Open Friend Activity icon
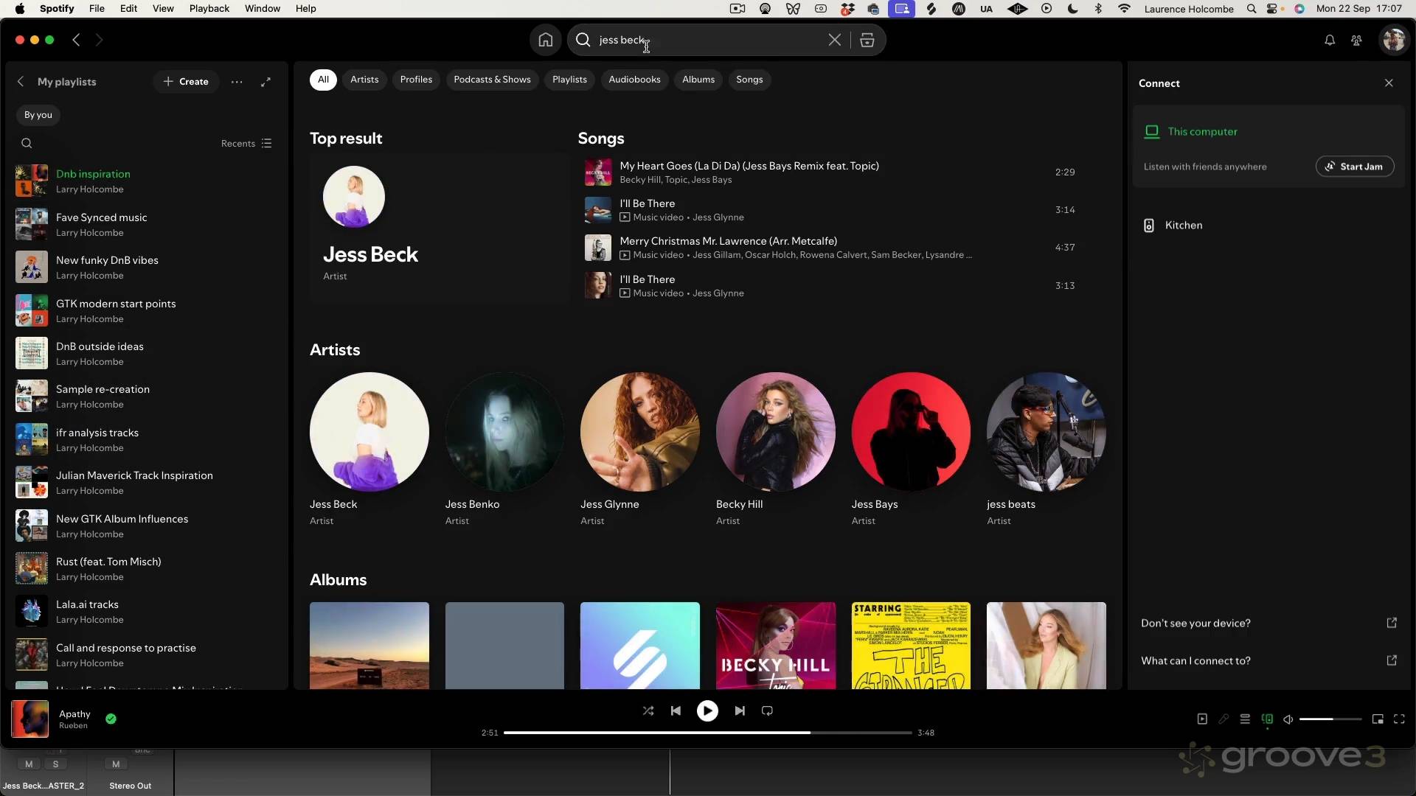The height and width of the screenshot is (796, 1416). 1356,41
